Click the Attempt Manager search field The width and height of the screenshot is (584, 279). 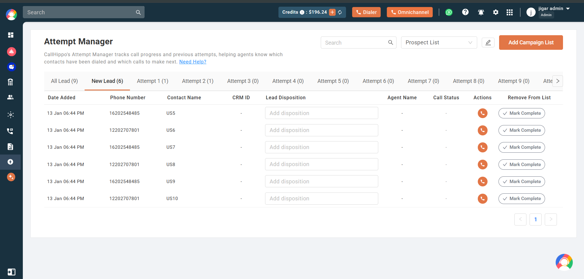358,43
